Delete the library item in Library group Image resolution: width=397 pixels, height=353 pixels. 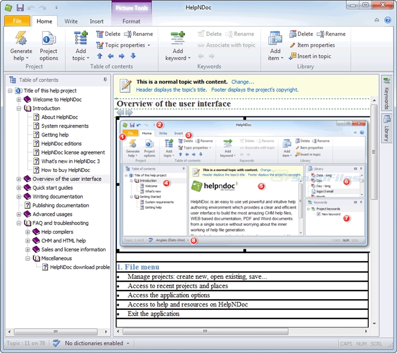click(x=301, y=34)
